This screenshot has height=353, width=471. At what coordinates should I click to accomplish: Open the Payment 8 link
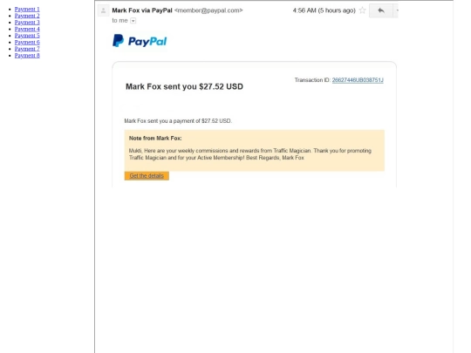(x=27, y=56)
